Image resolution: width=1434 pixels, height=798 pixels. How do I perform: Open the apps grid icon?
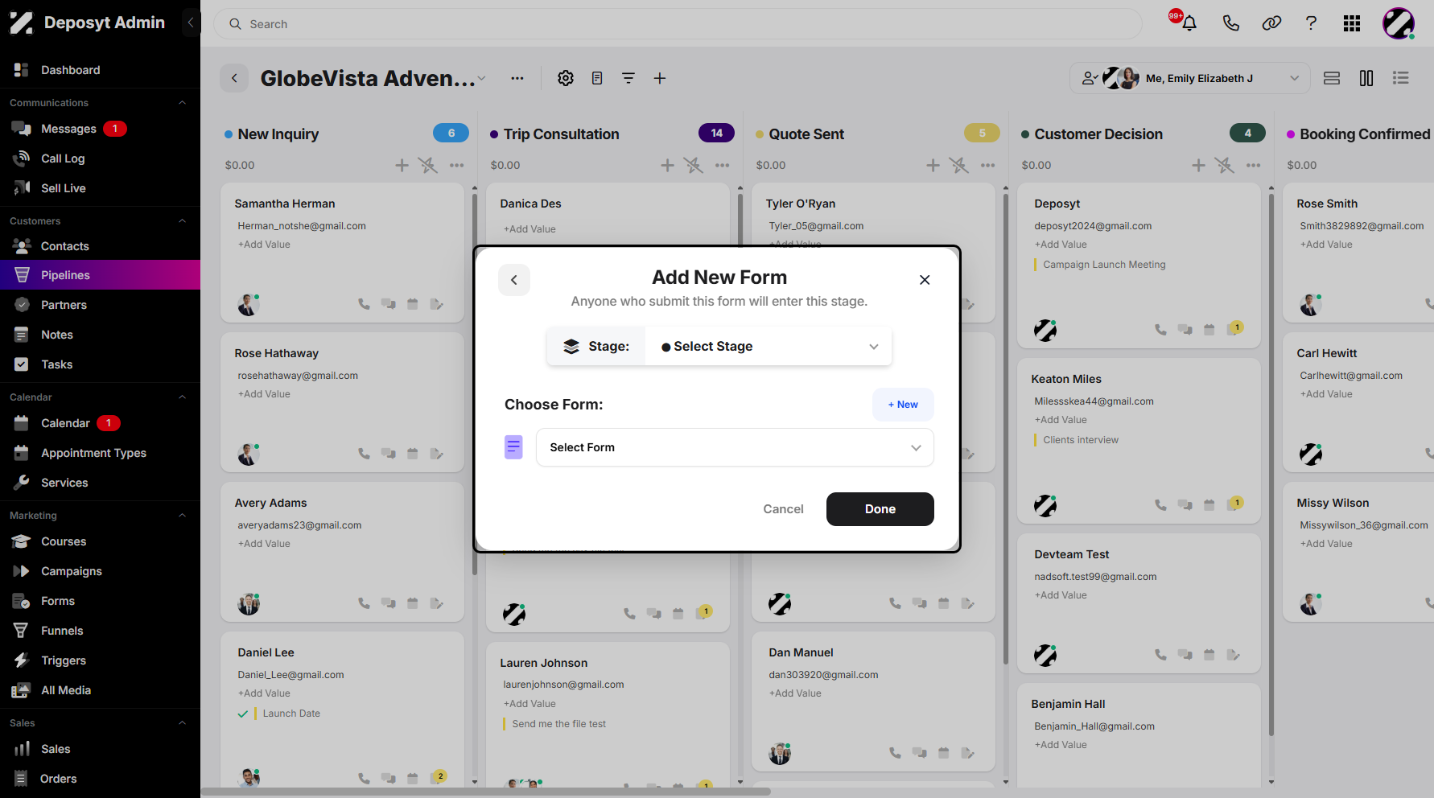1352,23
